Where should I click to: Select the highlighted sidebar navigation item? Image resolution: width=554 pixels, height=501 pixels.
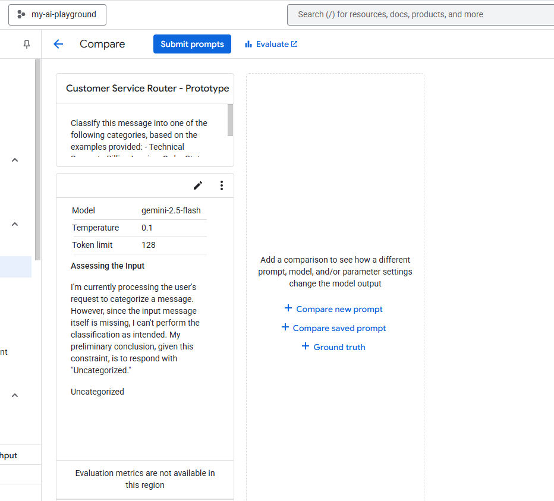tap(15, 267)
